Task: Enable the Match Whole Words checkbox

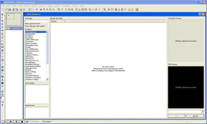Action: (x=48, y=24)
